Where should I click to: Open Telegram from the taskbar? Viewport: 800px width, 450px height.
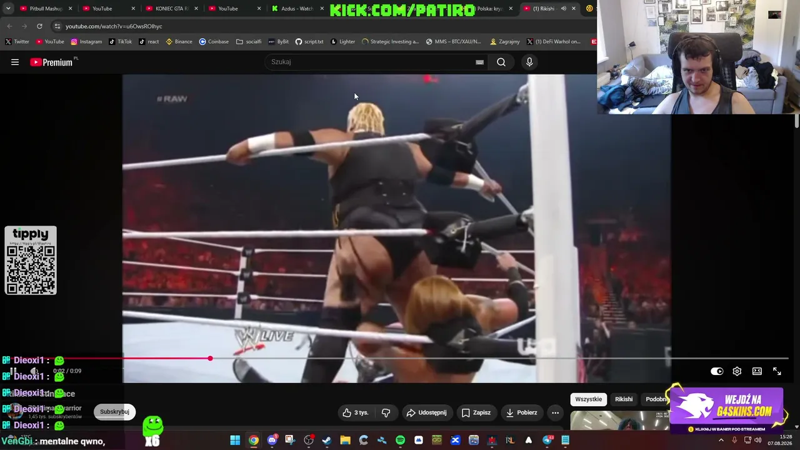tap(547, 440)
